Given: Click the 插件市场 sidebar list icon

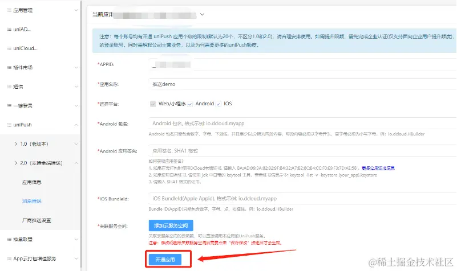Looking at the screenshot, I should pyautogui.click(x=9, y=67).
